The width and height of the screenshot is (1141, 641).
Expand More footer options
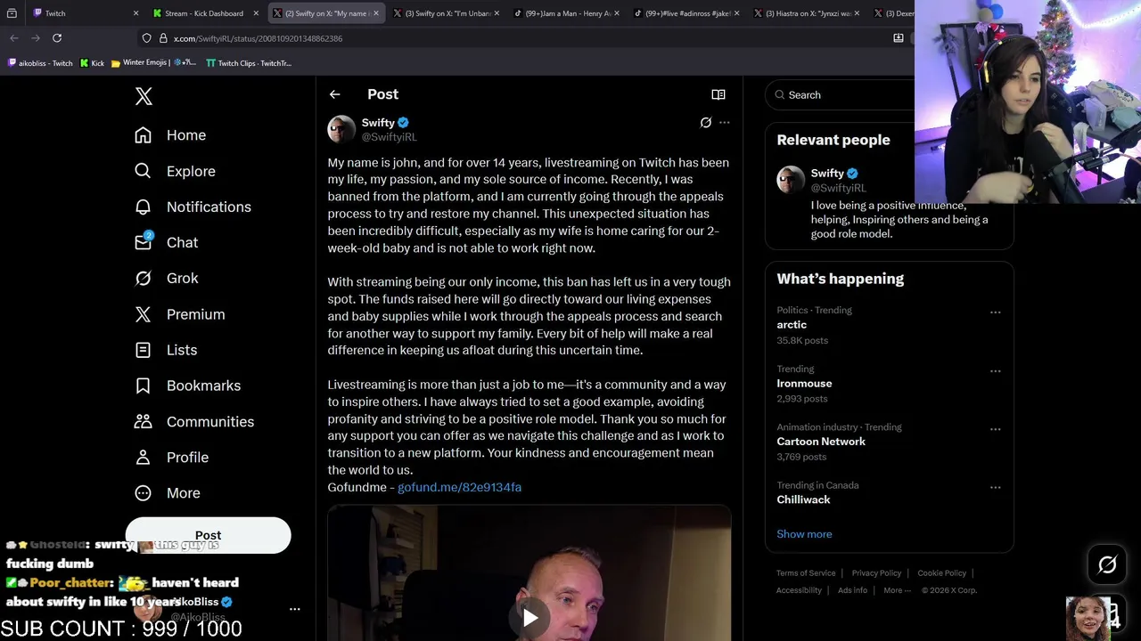[x=897, y=590]
